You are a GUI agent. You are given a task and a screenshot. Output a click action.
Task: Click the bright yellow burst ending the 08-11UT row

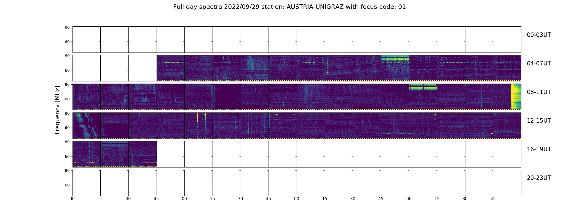516,97
